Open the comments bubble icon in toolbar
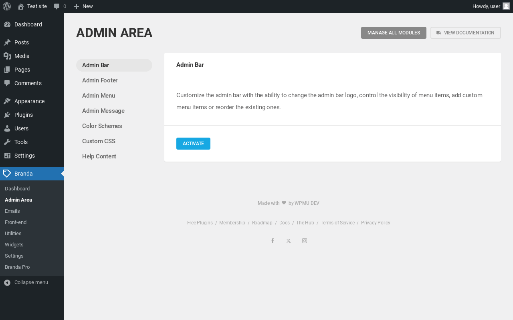Image resolution: width=513 pixels, height=320 pixels. [x=57, y=6]
